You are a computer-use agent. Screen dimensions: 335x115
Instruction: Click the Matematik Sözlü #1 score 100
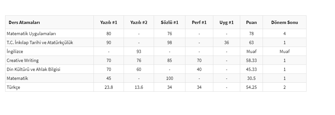coord(169,78)
